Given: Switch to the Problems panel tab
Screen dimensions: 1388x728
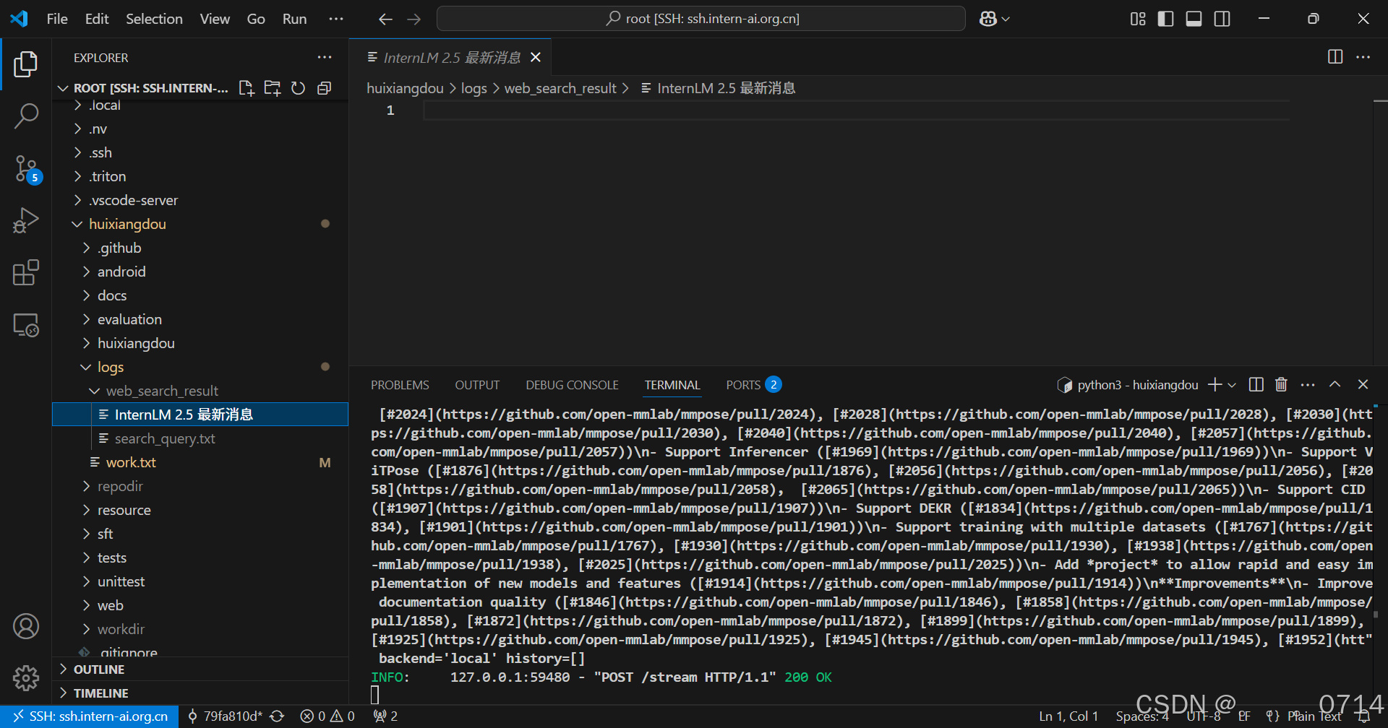Looking at the screenshot, I should point(400,386).
